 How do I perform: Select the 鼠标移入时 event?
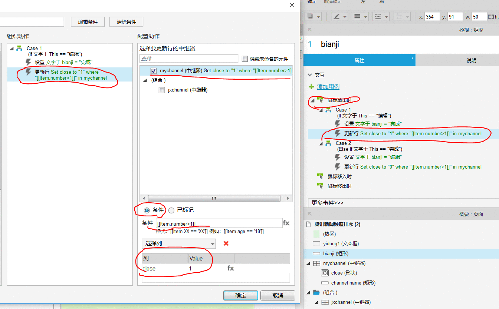tap(339, 176)
